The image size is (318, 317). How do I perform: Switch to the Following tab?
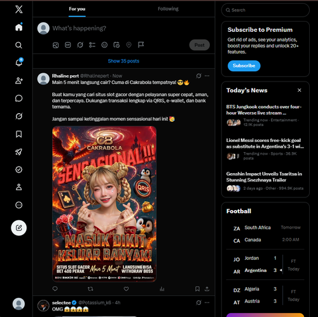coord(168,9)
